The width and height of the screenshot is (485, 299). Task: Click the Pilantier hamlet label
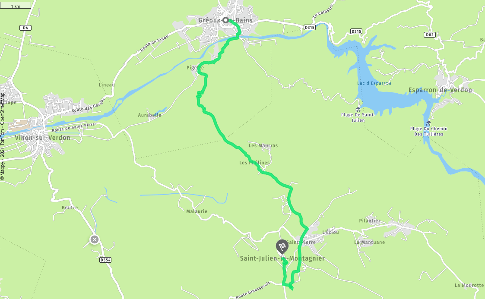click(x=370, y=220)
